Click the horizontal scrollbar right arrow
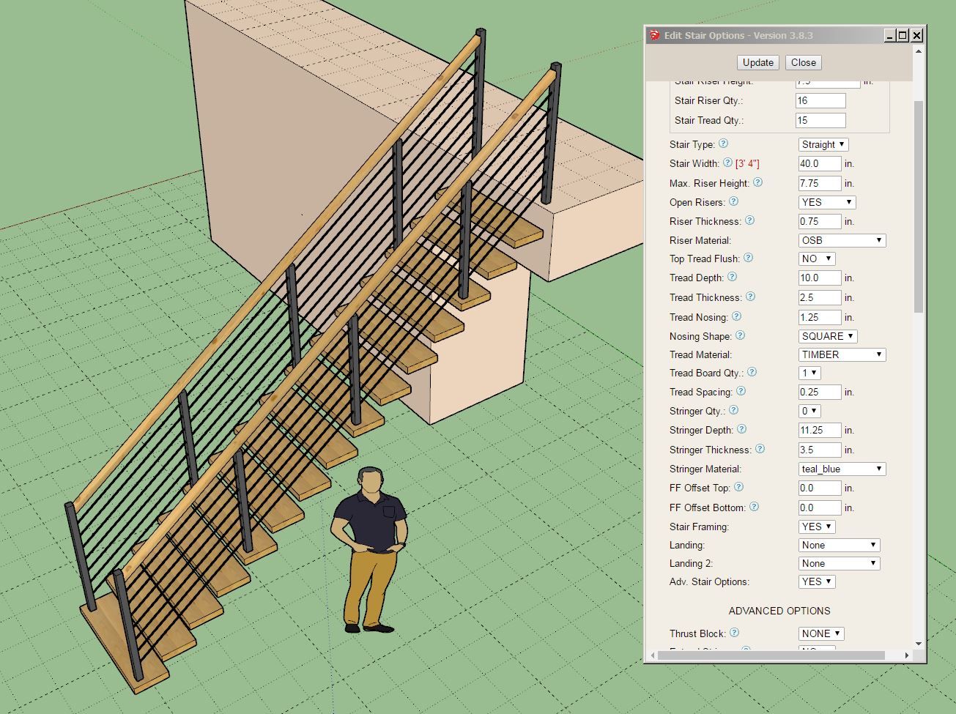Screen dimensions: 956x714 (907, 655)
